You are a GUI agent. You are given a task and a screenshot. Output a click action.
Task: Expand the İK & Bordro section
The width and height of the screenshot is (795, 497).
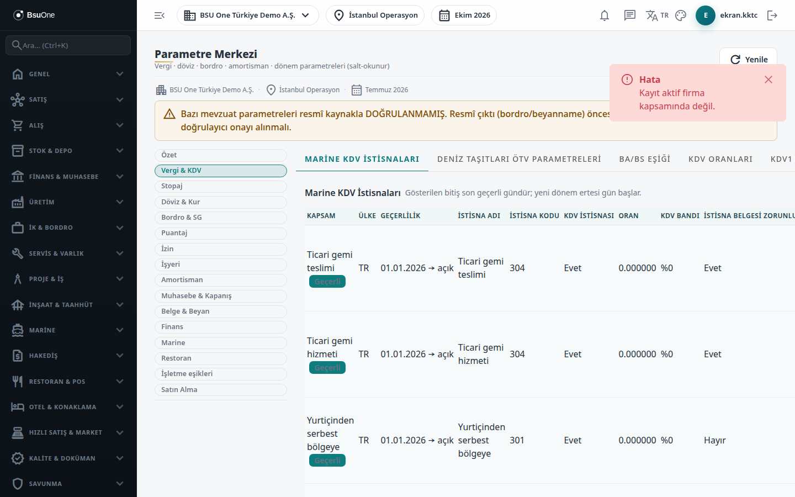(68, 228)
